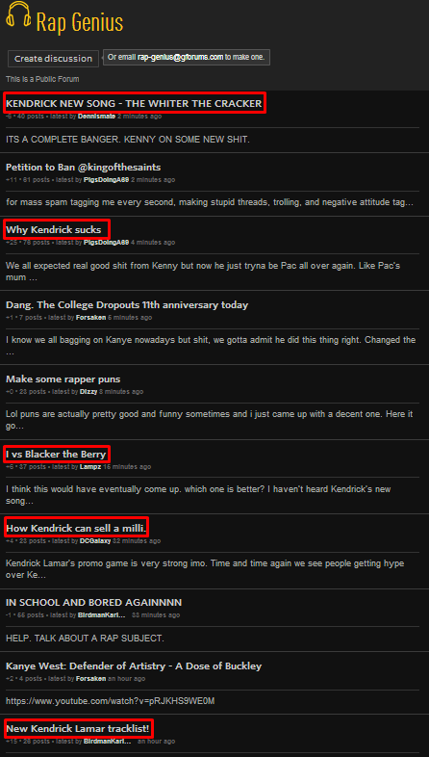Click the Create discussion button
The width and height of the screenshot is (429, 757).
pos(53,59)
